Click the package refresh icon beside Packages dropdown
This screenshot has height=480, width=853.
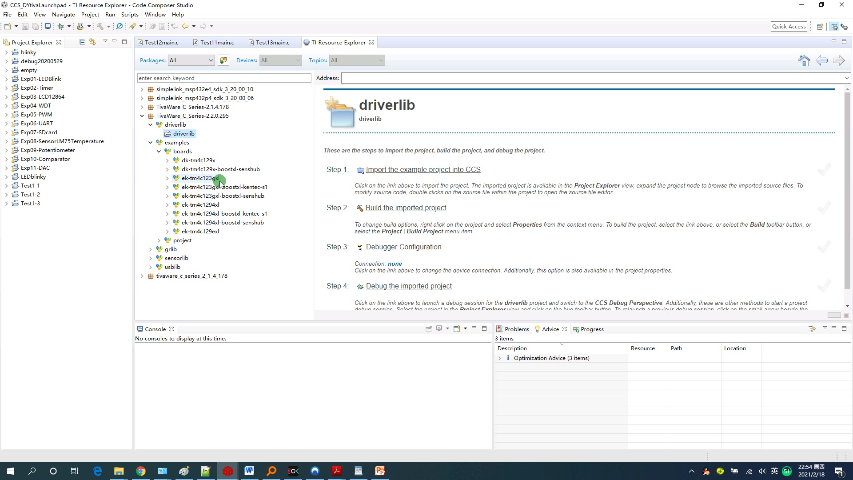pos(223,60)
